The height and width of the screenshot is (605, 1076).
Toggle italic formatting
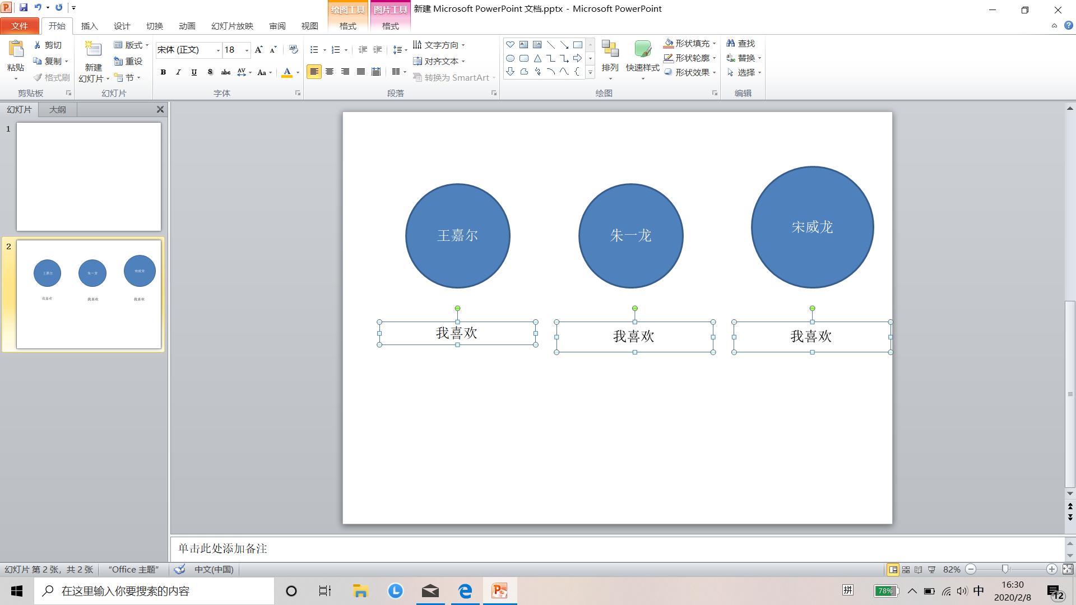point(178,72)
